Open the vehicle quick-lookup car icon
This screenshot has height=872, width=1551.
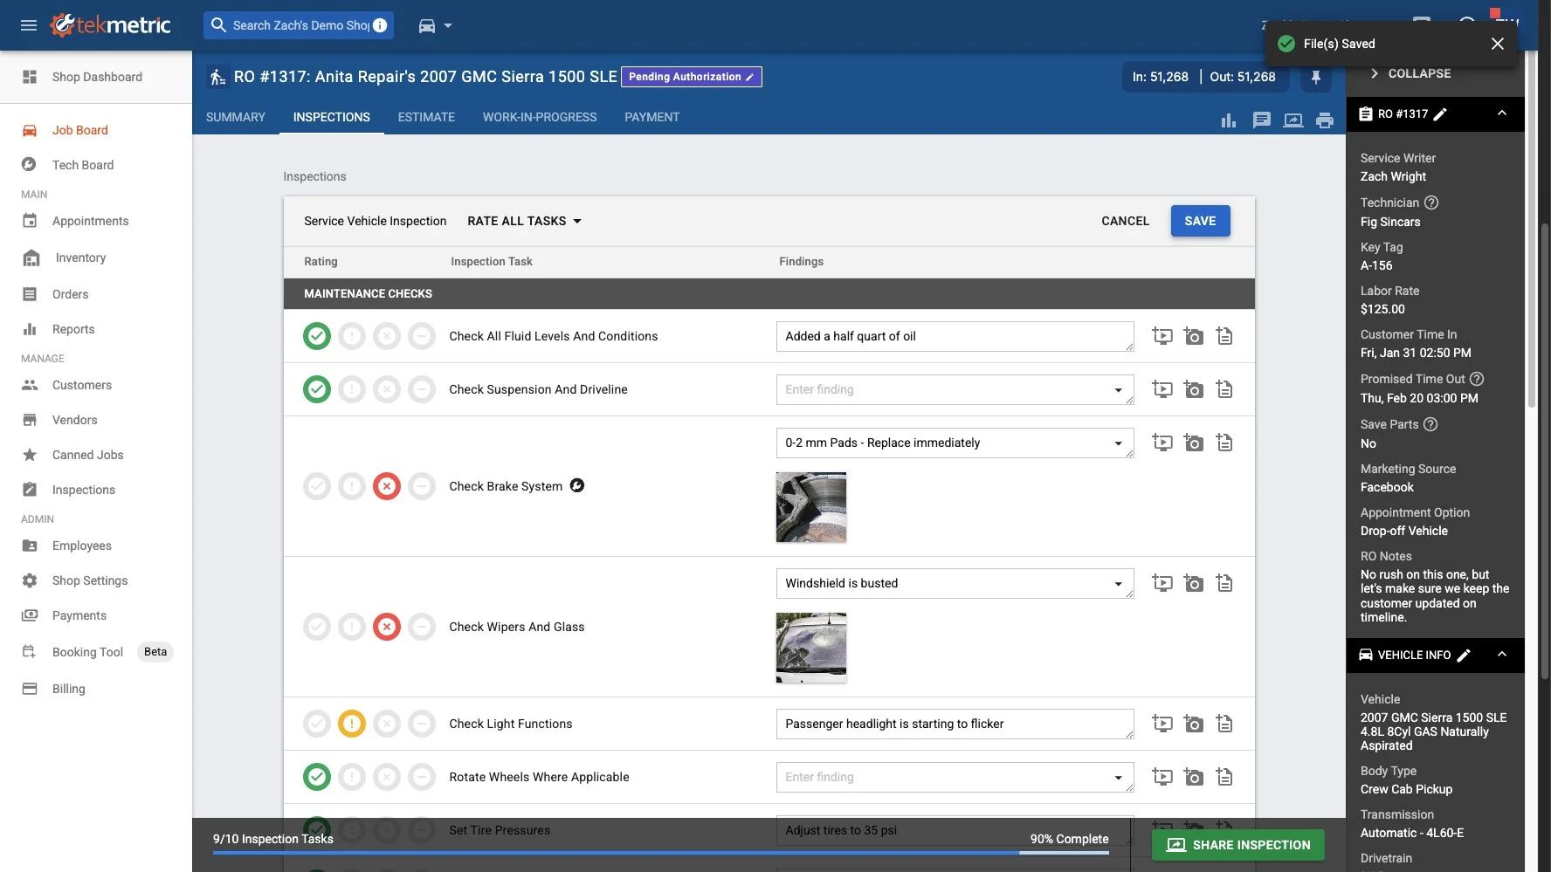click(427, 25)
